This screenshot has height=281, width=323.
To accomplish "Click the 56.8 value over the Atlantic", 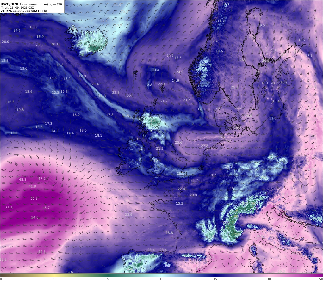I will (x=34, y=199).
